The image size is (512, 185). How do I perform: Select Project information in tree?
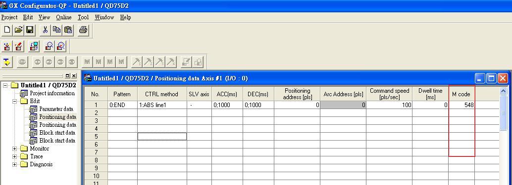pos(52,93)
